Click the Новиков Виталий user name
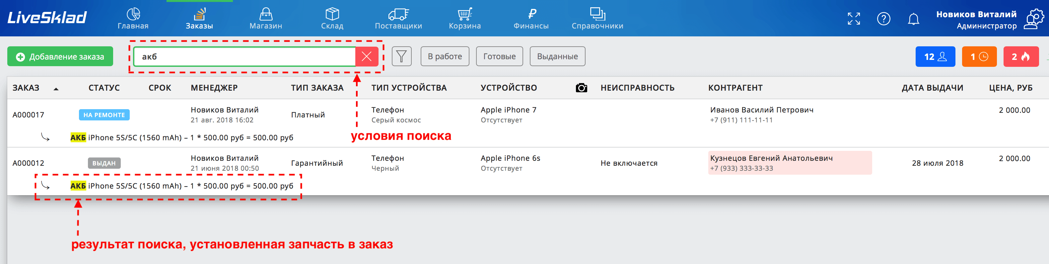1049x264 pixels. click(x=977, y=14)
